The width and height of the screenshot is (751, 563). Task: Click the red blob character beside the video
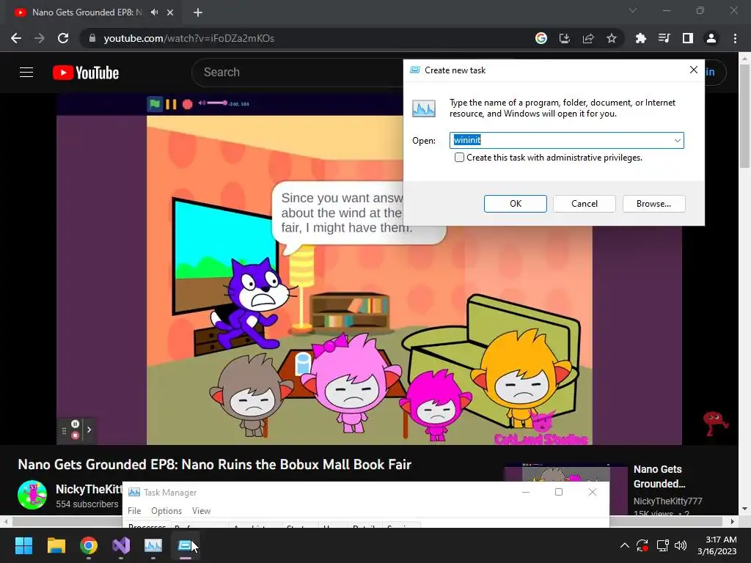click(x=714, y=423)
